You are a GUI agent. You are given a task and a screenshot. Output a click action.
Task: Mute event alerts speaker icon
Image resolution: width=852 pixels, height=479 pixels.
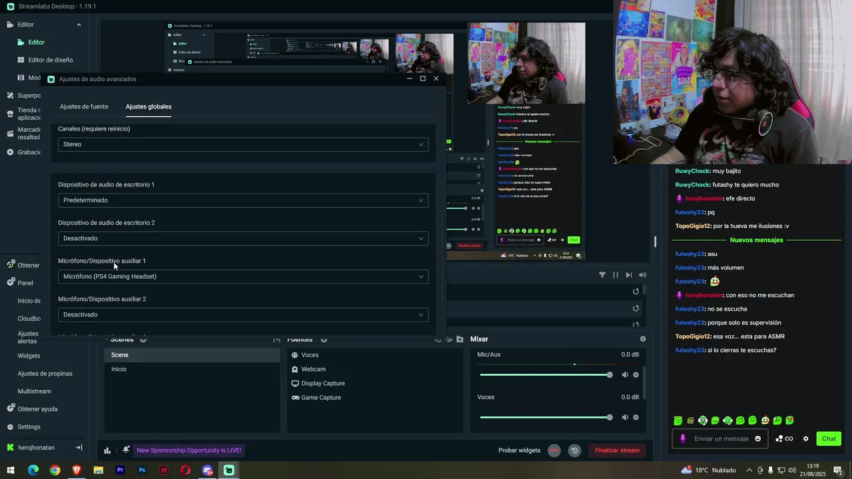tap(642, 275)
